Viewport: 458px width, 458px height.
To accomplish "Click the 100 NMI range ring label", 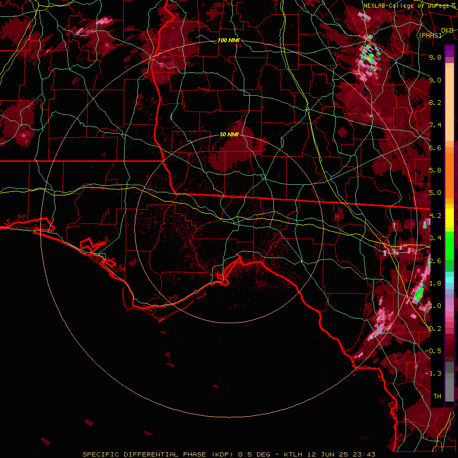I will [x=228, y=40].
